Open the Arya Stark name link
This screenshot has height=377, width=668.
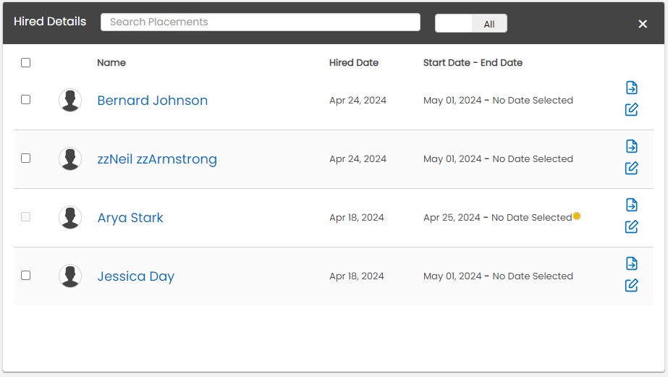tap(130, 218)
